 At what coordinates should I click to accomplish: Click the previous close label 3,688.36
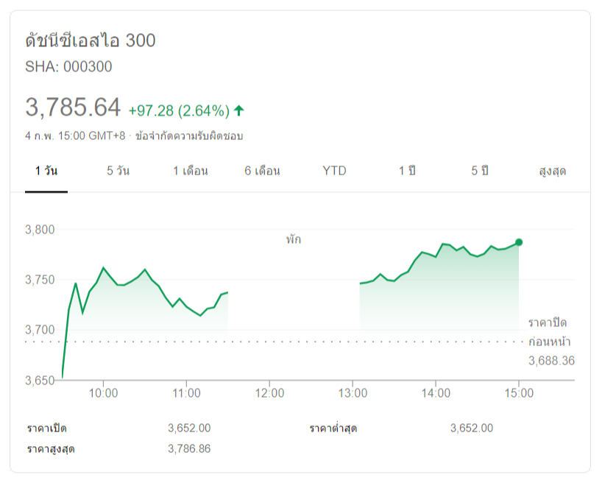(x=551, y=361)
